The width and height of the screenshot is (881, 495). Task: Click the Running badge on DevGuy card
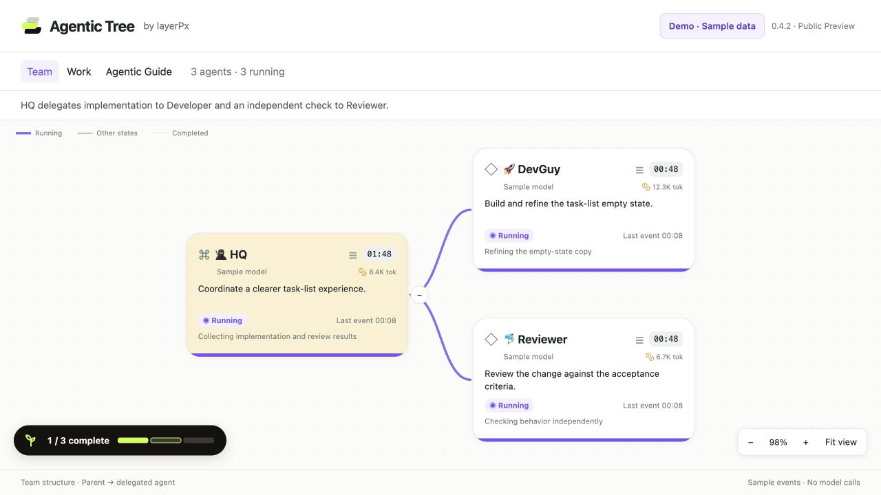tap(509, 235)
